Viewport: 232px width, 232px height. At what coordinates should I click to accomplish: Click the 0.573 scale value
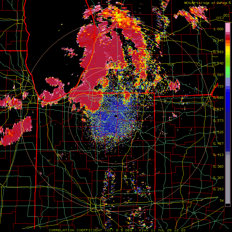218,120
